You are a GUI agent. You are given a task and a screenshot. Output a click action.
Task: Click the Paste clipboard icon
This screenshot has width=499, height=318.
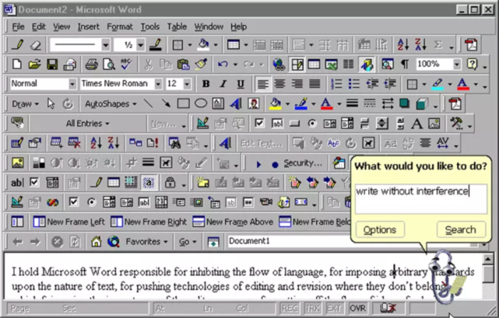point(183,65)
